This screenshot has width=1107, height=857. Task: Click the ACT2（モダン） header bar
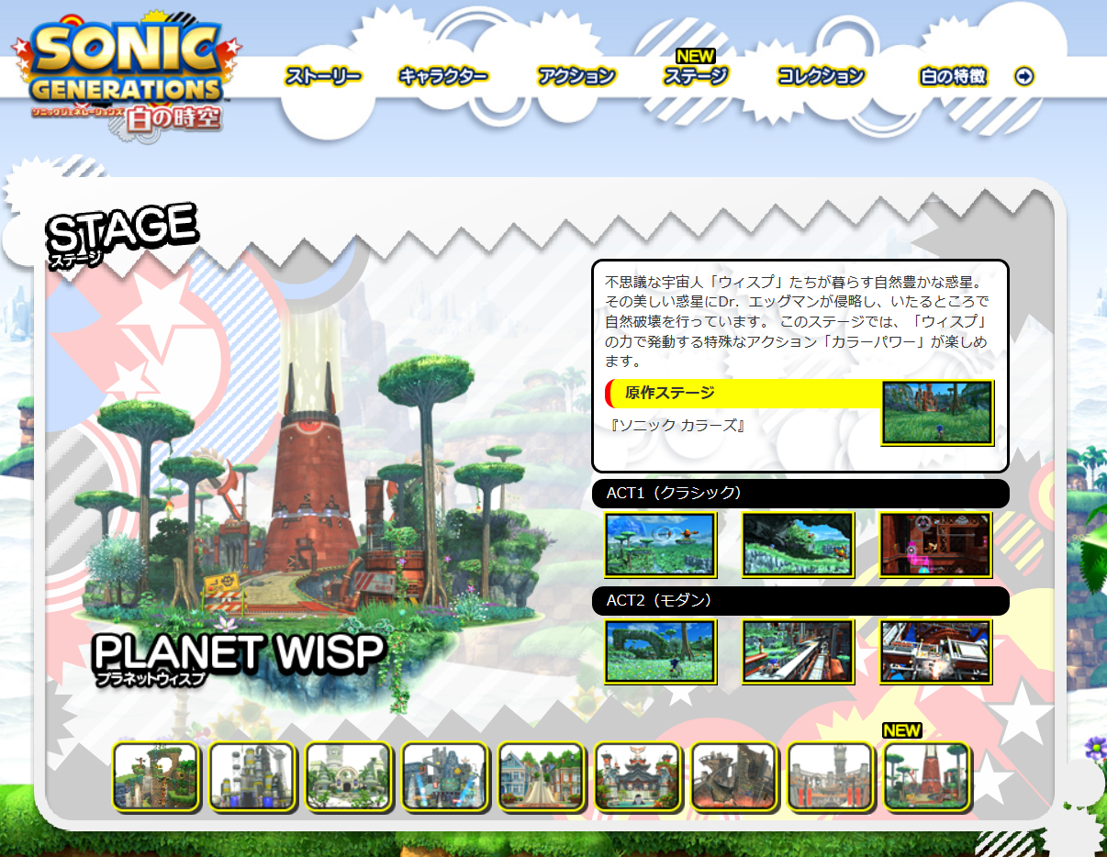tap(800, 601)
